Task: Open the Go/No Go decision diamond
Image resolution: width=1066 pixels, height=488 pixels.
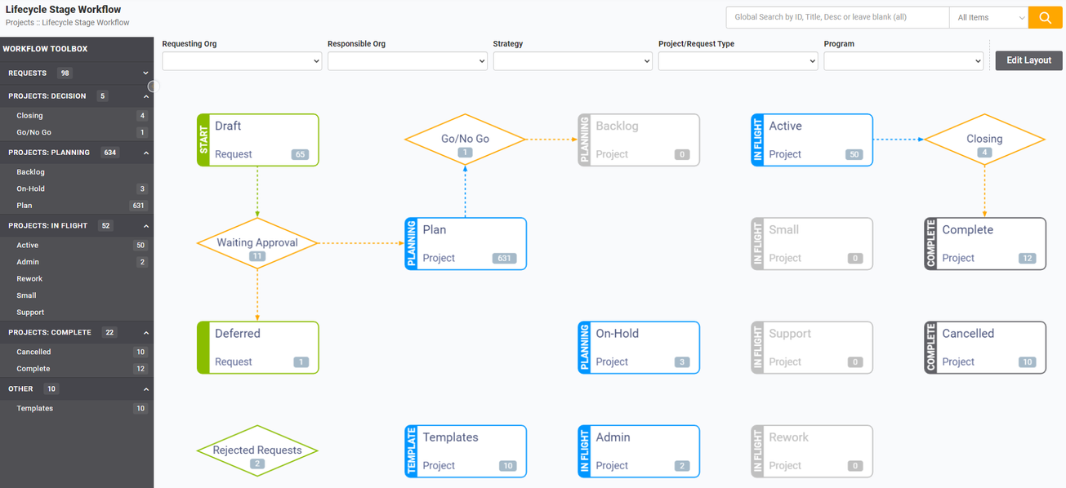Action: (466, 139)
